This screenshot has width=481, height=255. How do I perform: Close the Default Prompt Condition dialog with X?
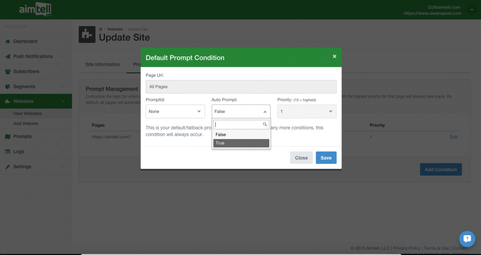tap(334, 56)
